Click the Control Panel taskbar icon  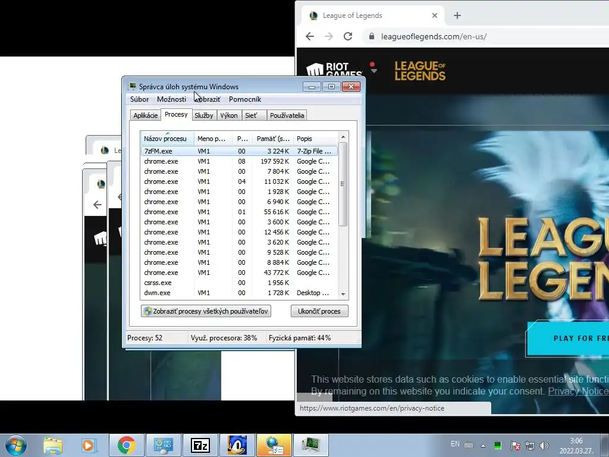point(163,445)
